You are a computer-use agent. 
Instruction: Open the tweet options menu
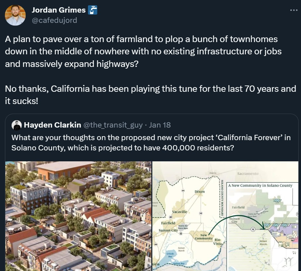point(294,10)
